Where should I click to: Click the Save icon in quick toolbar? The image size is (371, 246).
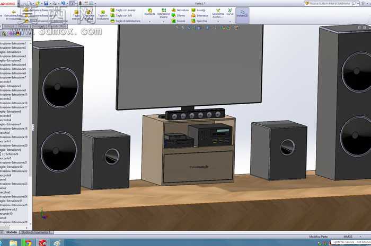(47, 3)
